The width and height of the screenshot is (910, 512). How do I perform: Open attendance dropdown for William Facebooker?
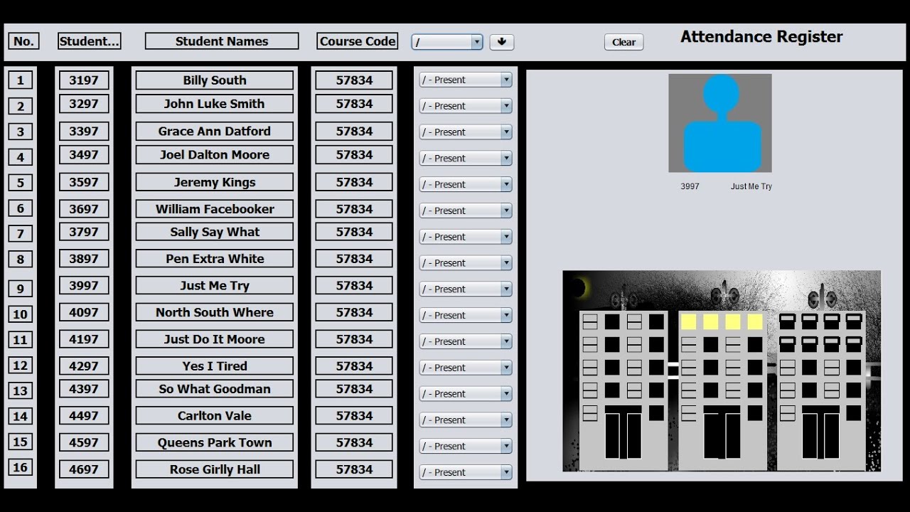click(x=466, y=210)
